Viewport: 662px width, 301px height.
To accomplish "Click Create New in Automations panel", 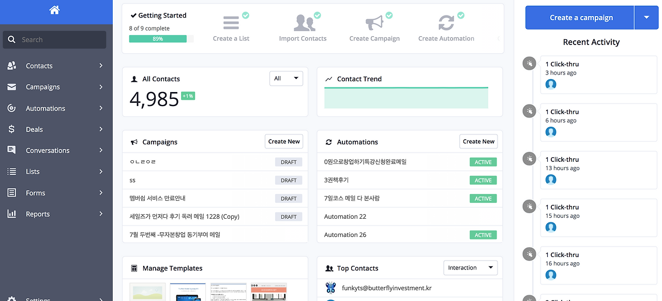I will point(478,142).
